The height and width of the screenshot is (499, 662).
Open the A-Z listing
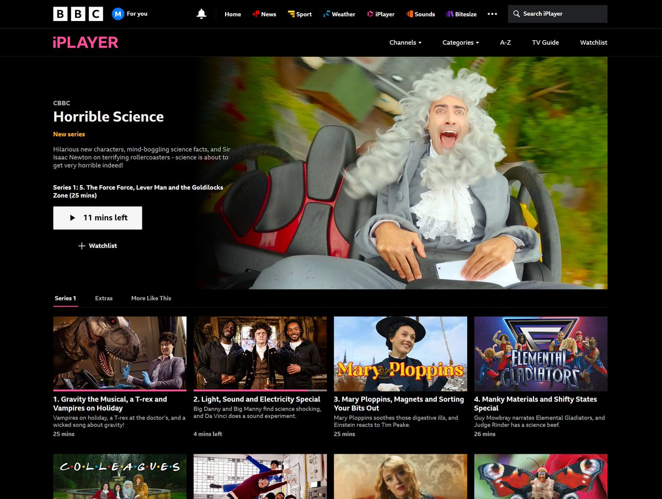coord(505,42)
